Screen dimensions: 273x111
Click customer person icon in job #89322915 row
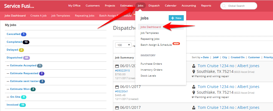click(x=194, y=66)
